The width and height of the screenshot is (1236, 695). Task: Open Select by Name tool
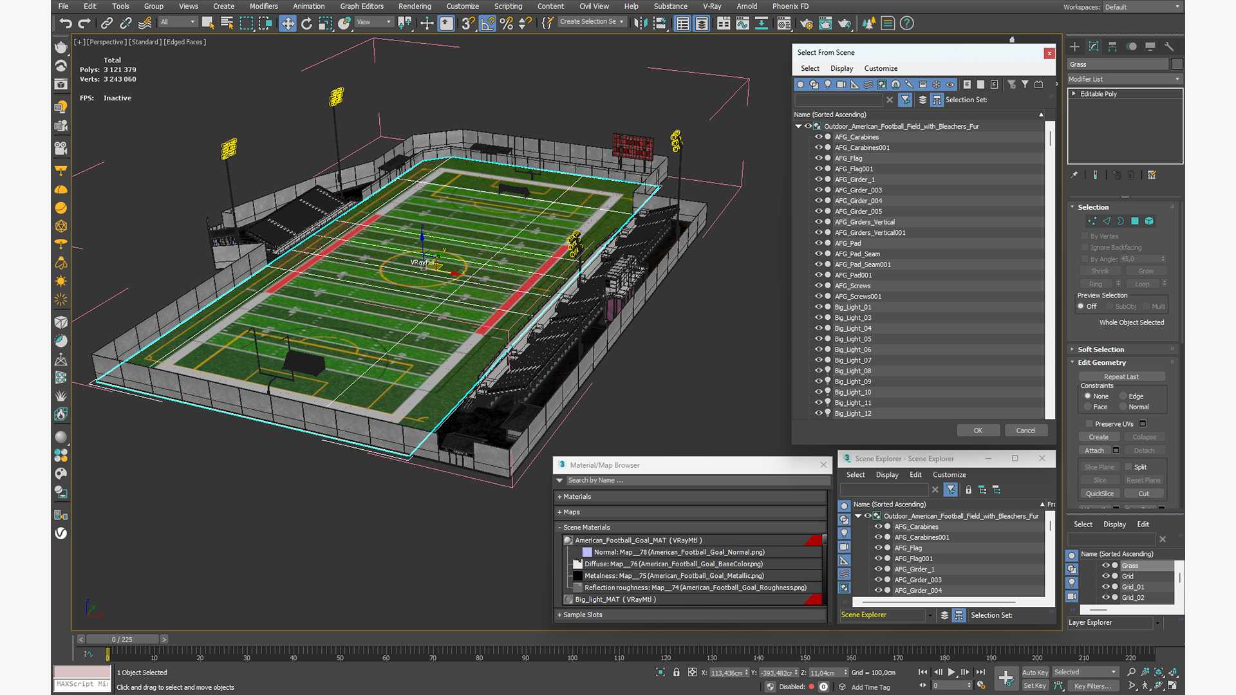point(227,24)
